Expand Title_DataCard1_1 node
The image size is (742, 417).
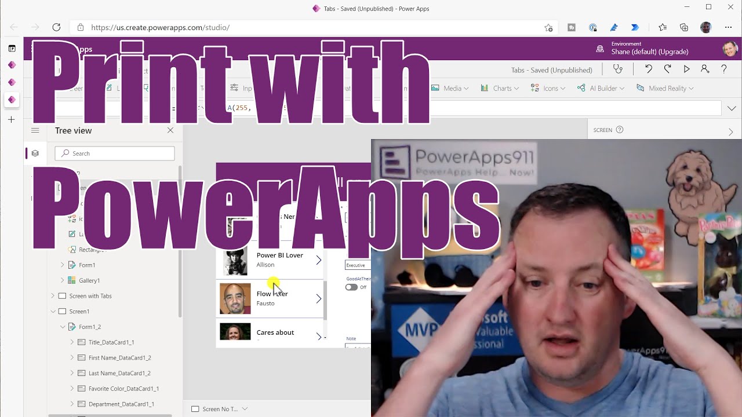(x=72, y=342)
